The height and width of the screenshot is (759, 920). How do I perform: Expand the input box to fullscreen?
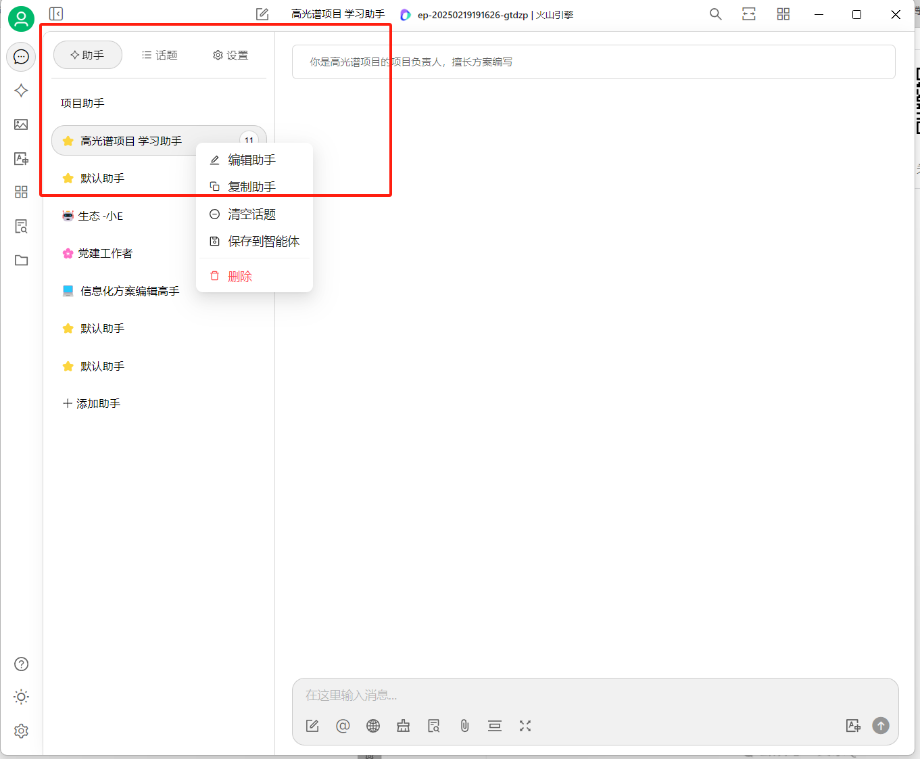(525, 726)
